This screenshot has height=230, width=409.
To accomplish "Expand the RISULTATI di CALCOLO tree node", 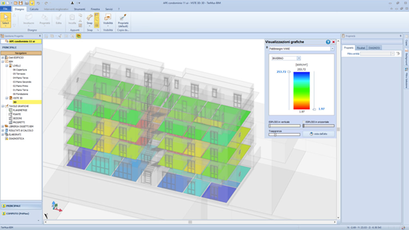I will pyautogui.click(x=3, y=130).
